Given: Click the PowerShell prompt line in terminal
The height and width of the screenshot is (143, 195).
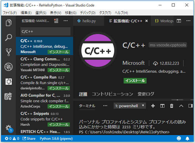Looking at the screenshot, I should 124,132.
